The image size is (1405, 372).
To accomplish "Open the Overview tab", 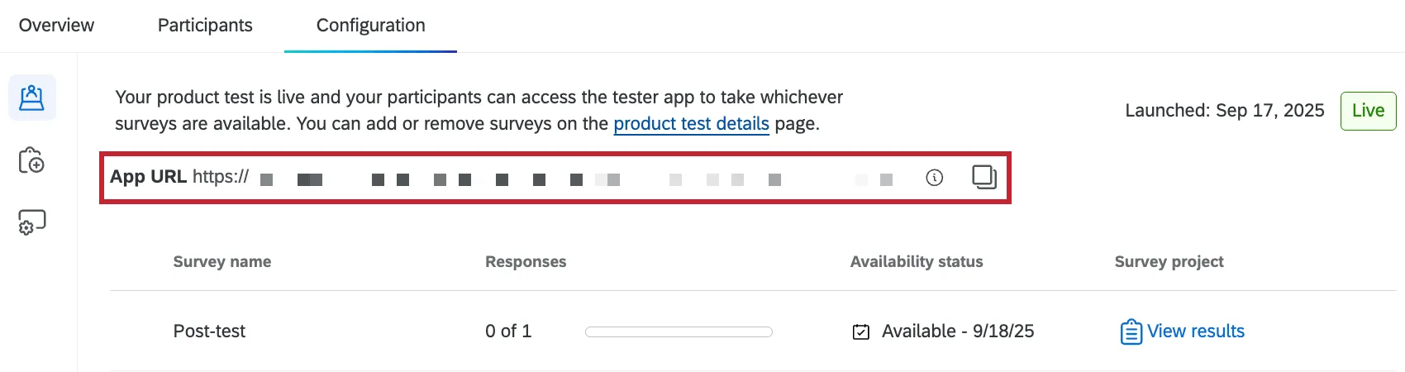I will coord(56,26).
